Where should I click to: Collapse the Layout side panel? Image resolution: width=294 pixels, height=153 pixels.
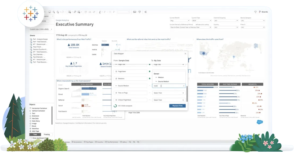(x=53, y=16)
